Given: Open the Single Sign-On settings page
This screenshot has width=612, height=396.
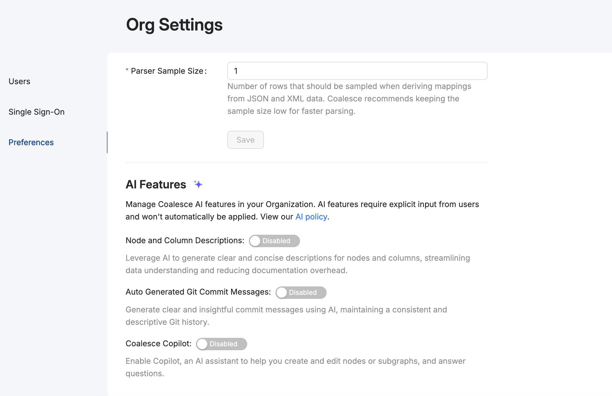Looking at the screenshot, I should (x=36, y=112).
